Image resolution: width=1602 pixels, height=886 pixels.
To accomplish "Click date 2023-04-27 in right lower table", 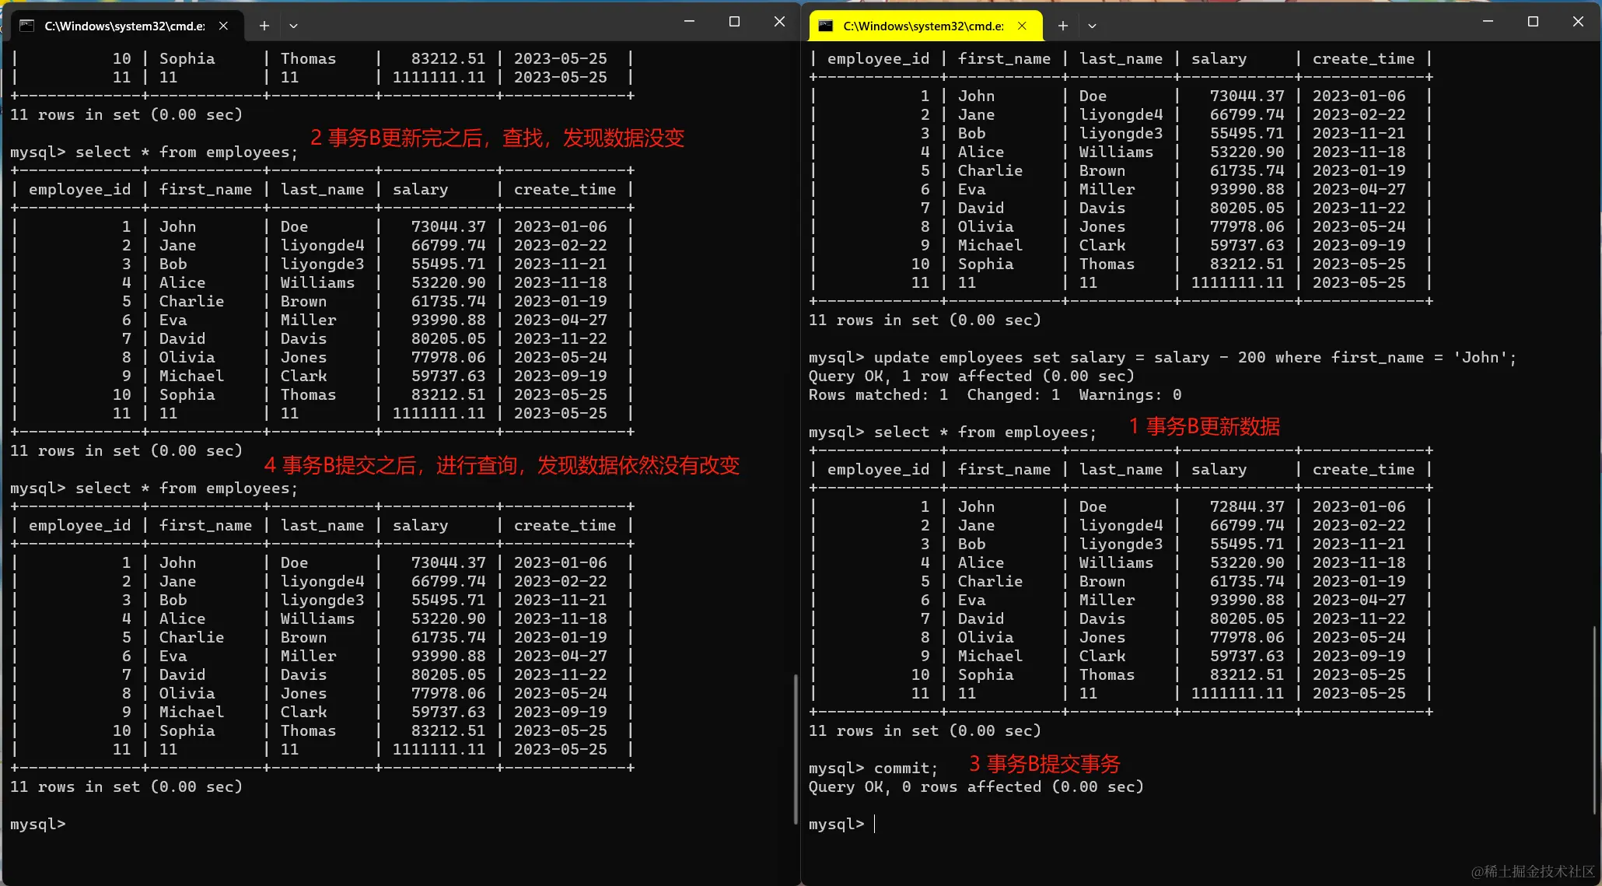I will [1359, 600].
